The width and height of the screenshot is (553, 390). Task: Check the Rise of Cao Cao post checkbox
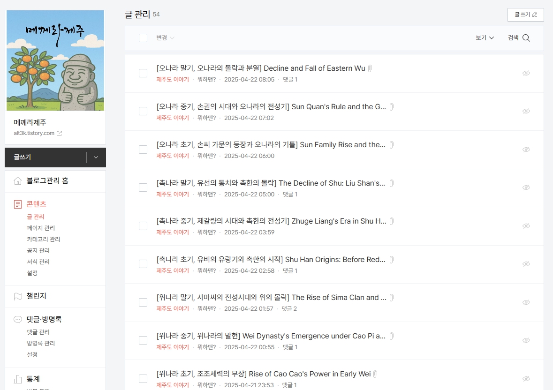coord(143,378)
